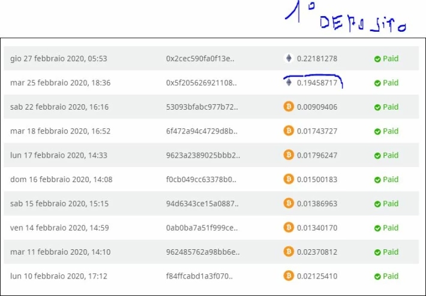Click Bitcoin icon beside 0.01796247
The height and width of the screenshot is (296, 426).
point(289,155)
